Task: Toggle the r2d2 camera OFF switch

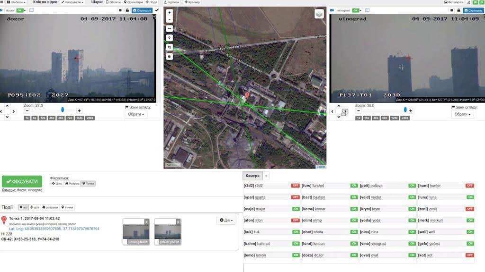Action: (x=295, y=186)
